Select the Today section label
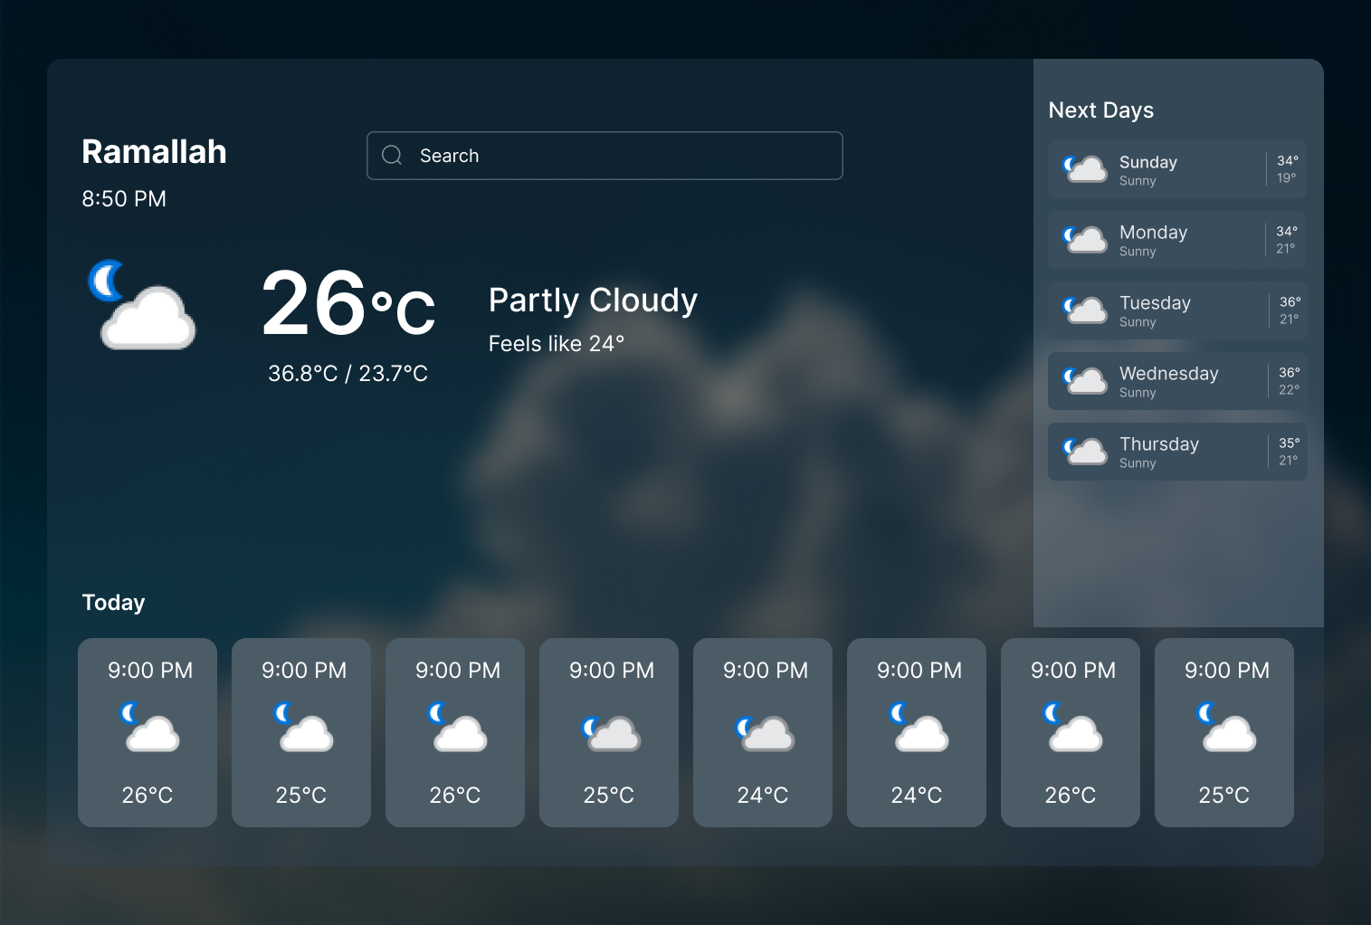1371x925 pixels. coord(113,602)
